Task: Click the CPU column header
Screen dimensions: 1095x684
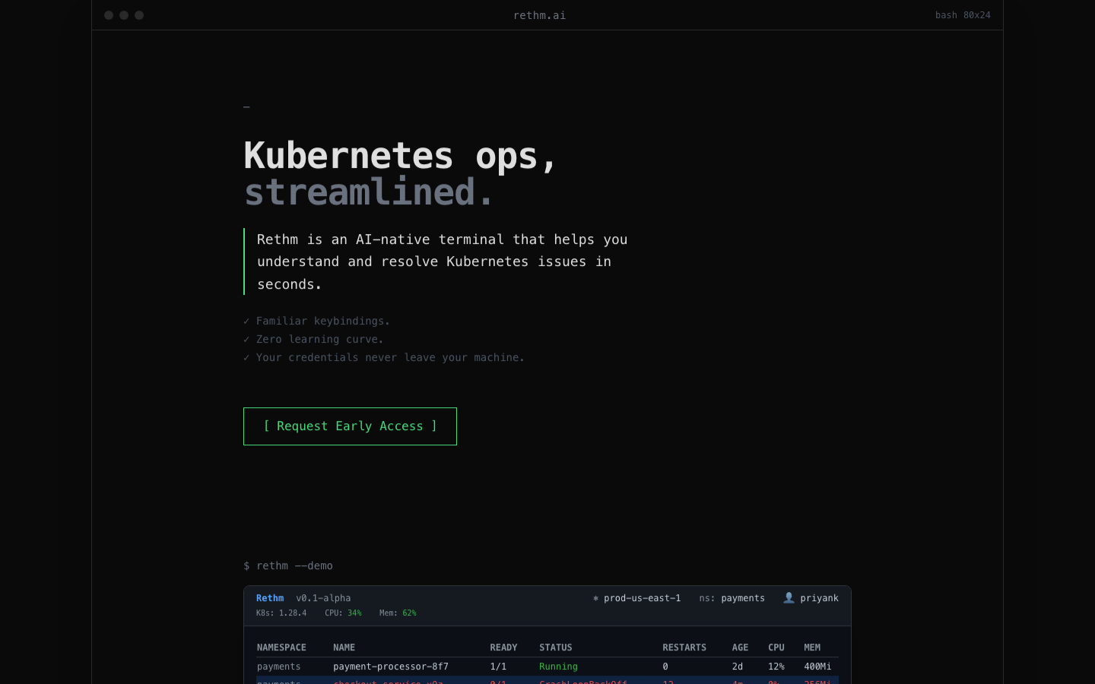Action: [776, 648]
